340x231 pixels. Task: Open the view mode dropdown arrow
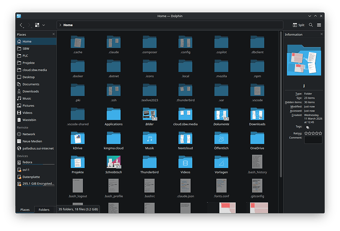43,25
